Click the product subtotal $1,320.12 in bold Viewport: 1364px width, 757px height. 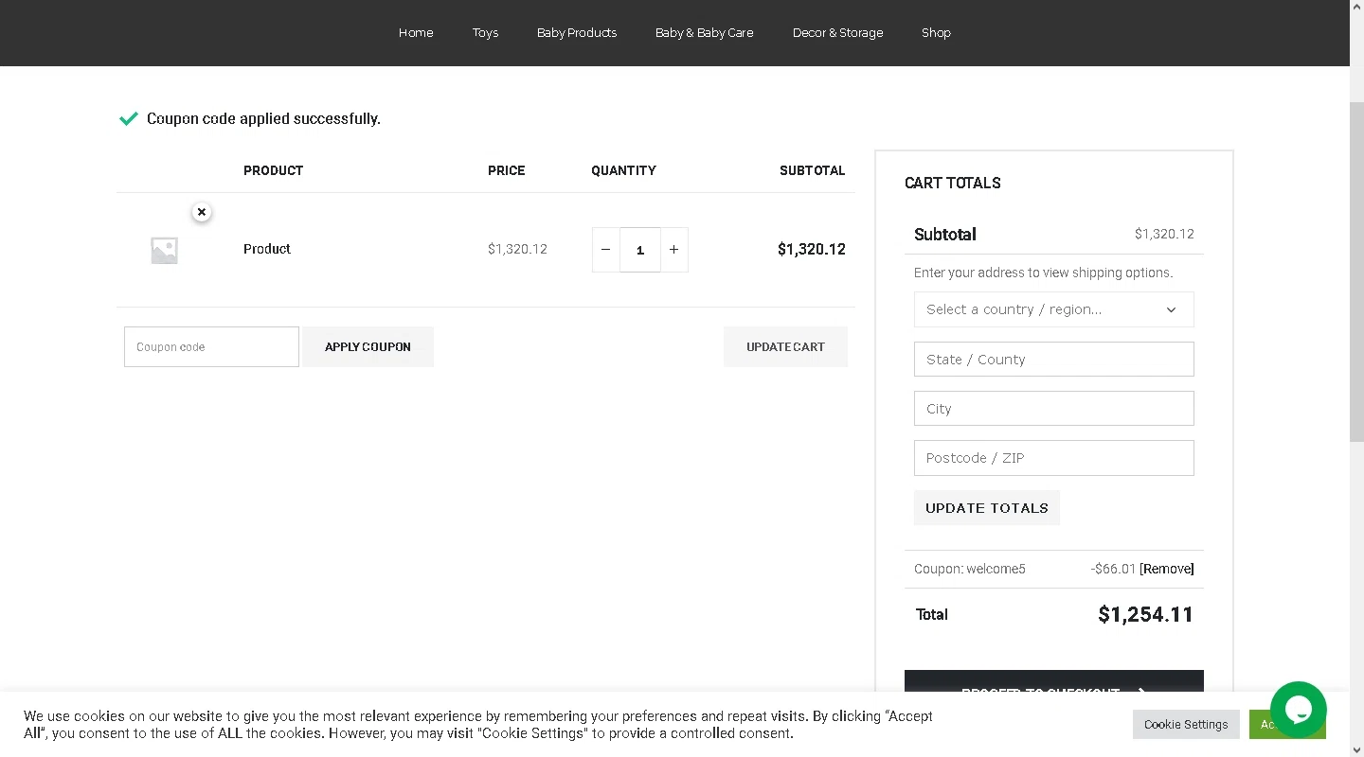click(811, 249)
